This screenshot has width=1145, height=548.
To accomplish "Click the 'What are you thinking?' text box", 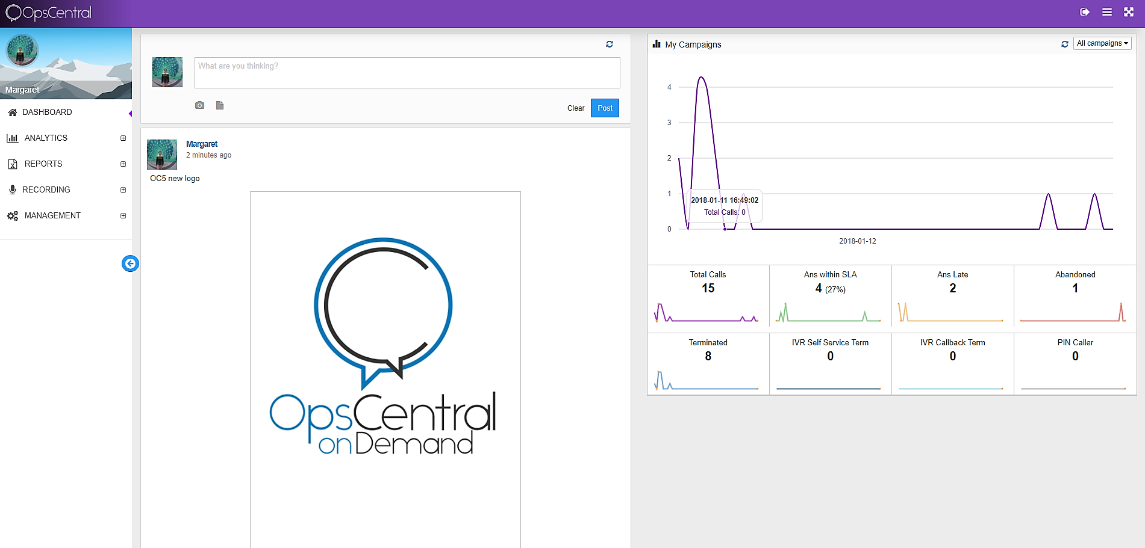I will (407, 73).
